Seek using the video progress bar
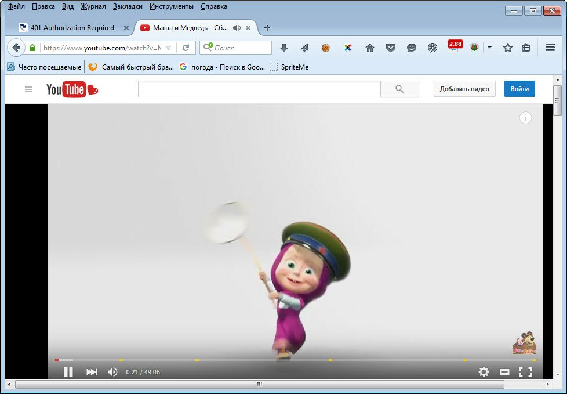This screenshot has width=567, height=394. coord(296,360)
